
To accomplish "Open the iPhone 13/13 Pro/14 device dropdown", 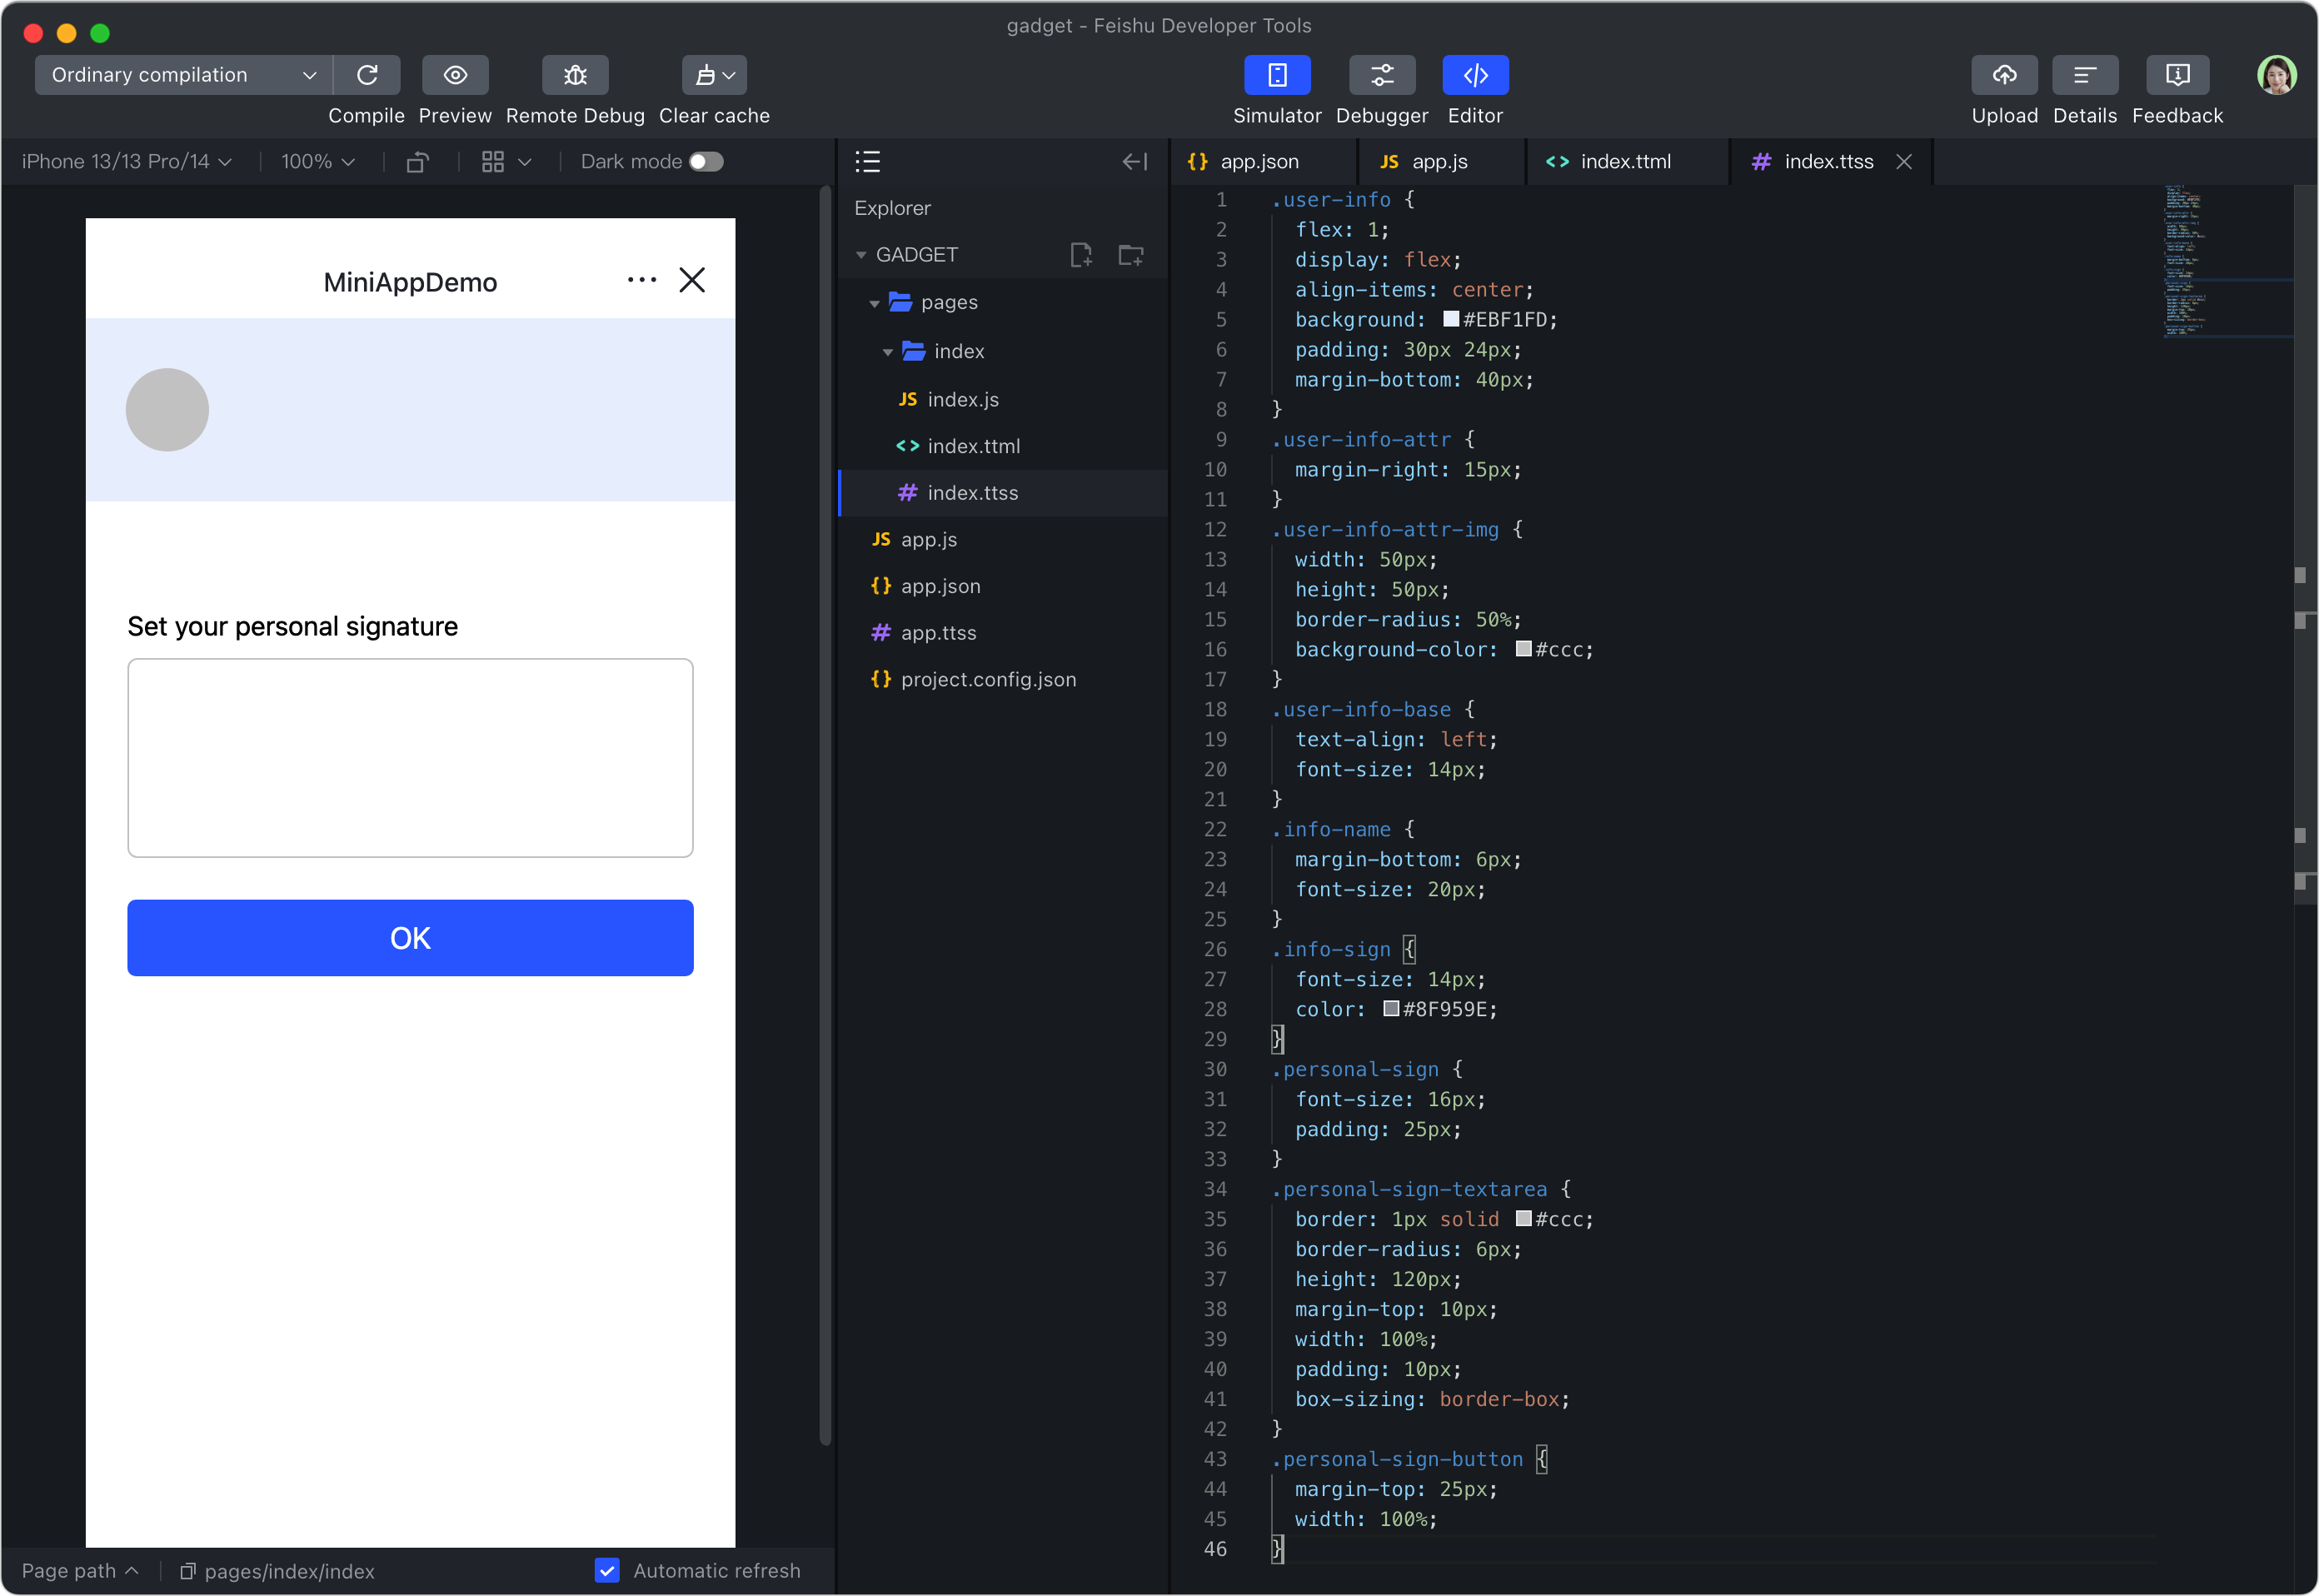I will [x=126, y=162].
